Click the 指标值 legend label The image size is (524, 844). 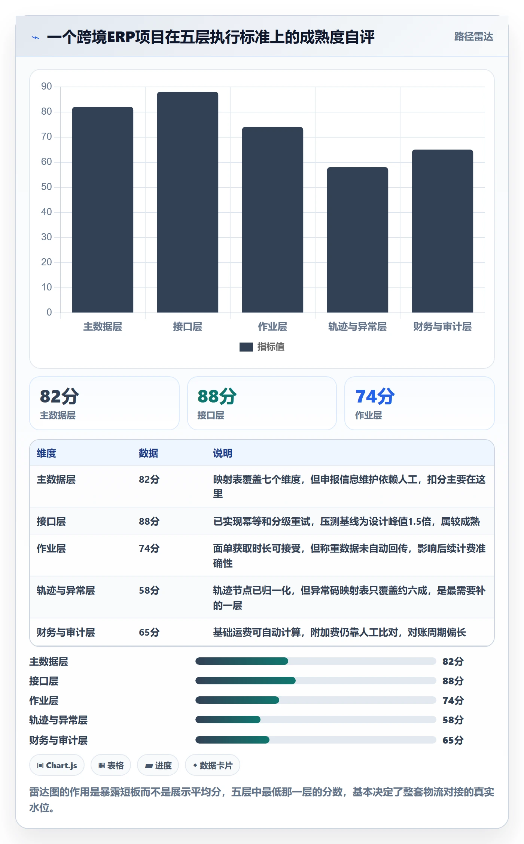pos(271,347)
